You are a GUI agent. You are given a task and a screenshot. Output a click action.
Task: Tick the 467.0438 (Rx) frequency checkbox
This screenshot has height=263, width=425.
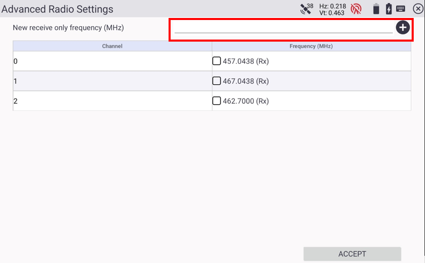[216, 81]
